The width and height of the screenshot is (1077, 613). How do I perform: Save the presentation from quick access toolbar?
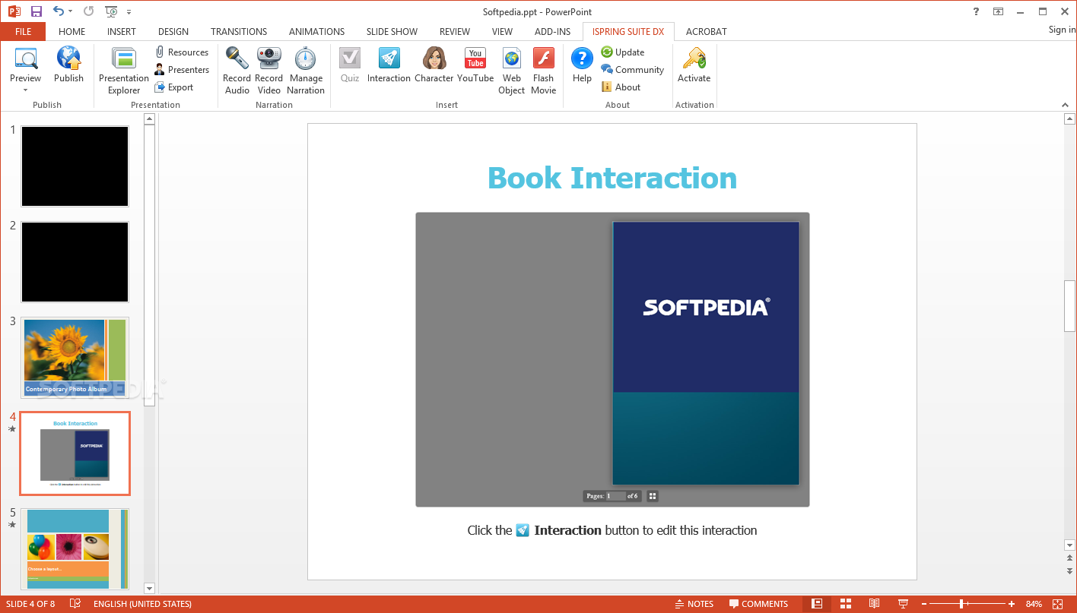point(36,11)
